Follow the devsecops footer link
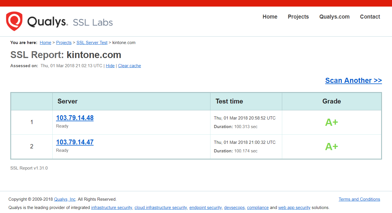Screen dimensions: 392x213 pyautogui.click(x=234, y=208)
